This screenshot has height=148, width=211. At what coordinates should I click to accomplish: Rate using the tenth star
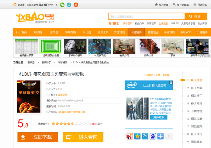point(88,124)
